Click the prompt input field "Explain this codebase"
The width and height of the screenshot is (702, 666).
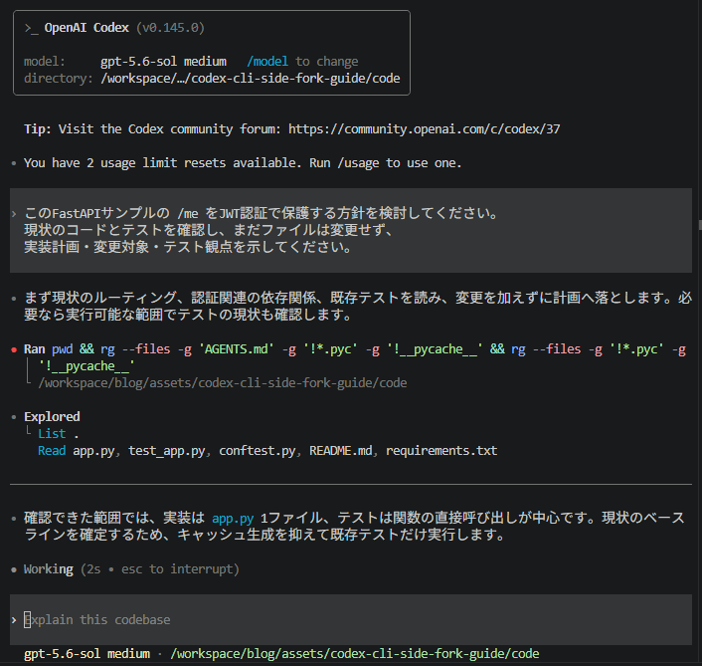tap(351, 619)
